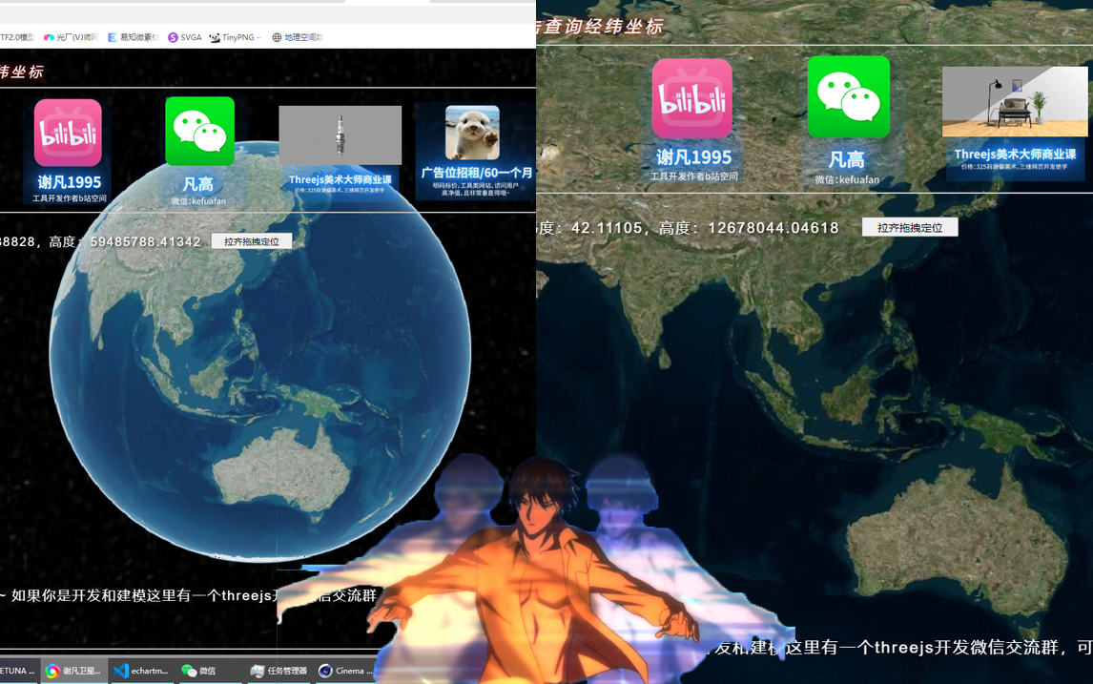The height and width of the screenshot is (684, 1093).
Task: Open the 地理空间 bookmark
Action: pos(298,37)
